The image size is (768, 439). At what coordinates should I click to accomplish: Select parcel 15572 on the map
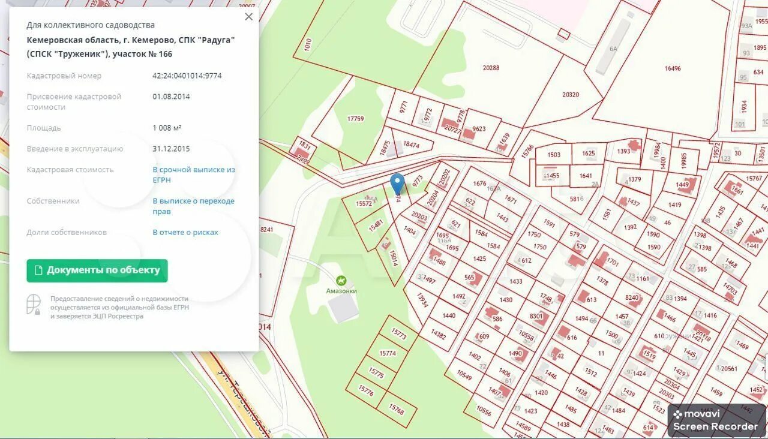click(364, 204)
